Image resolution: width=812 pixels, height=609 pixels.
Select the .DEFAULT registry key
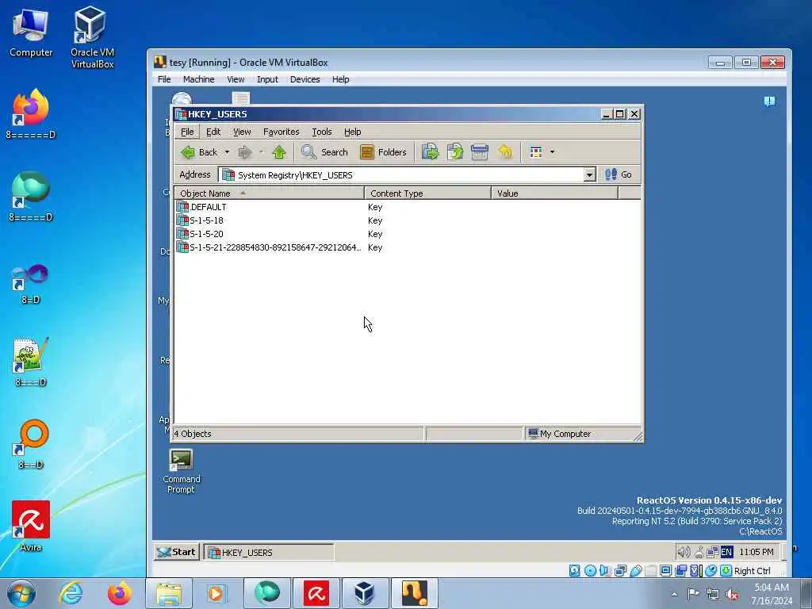tap(201, 207)
